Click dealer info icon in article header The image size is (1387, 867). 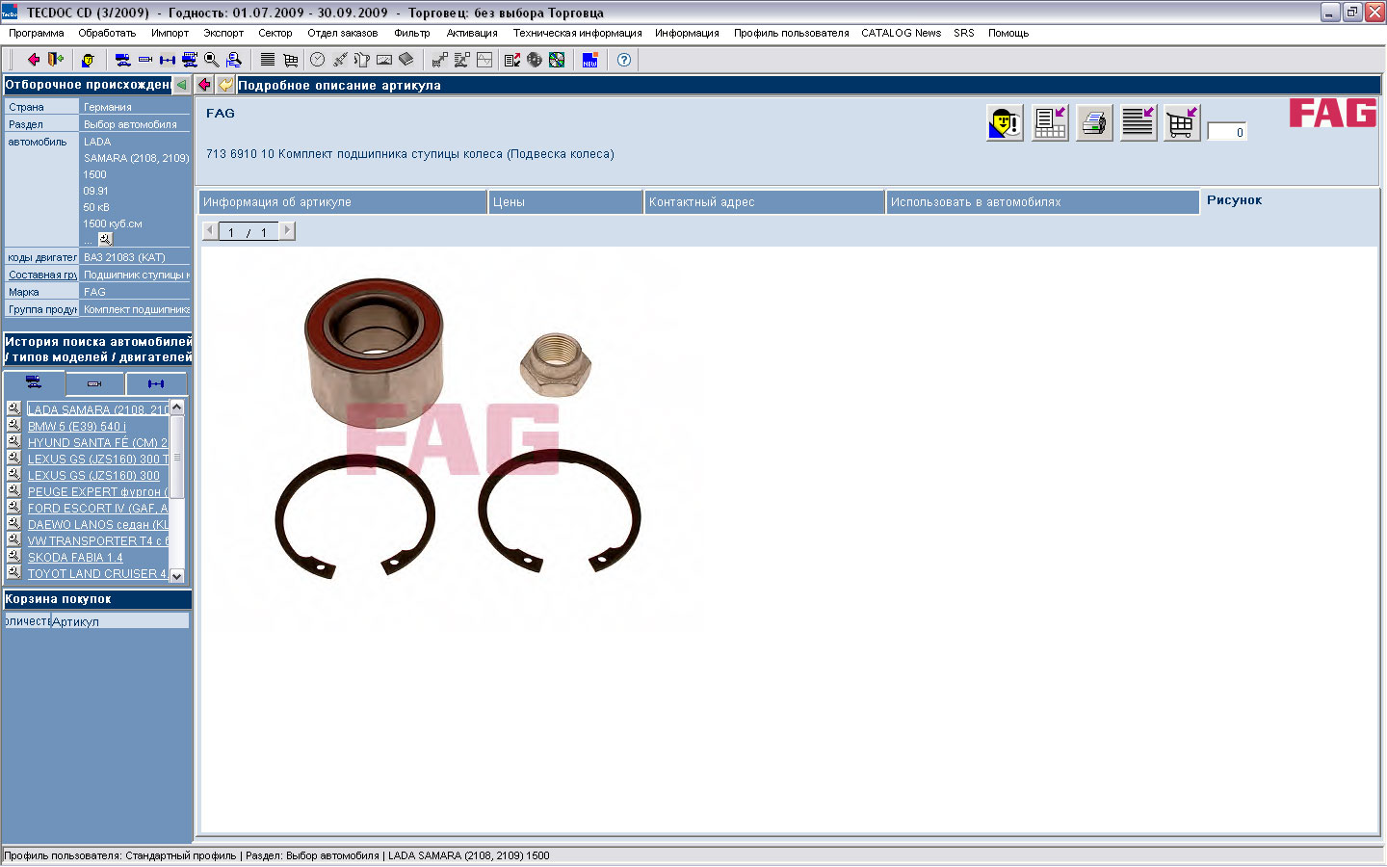tap(1005, 123)
